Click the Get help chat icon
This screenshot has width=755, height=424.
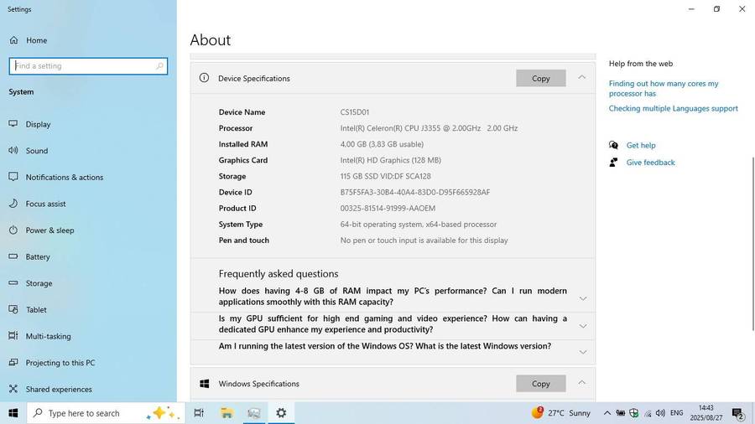(613, 145)
